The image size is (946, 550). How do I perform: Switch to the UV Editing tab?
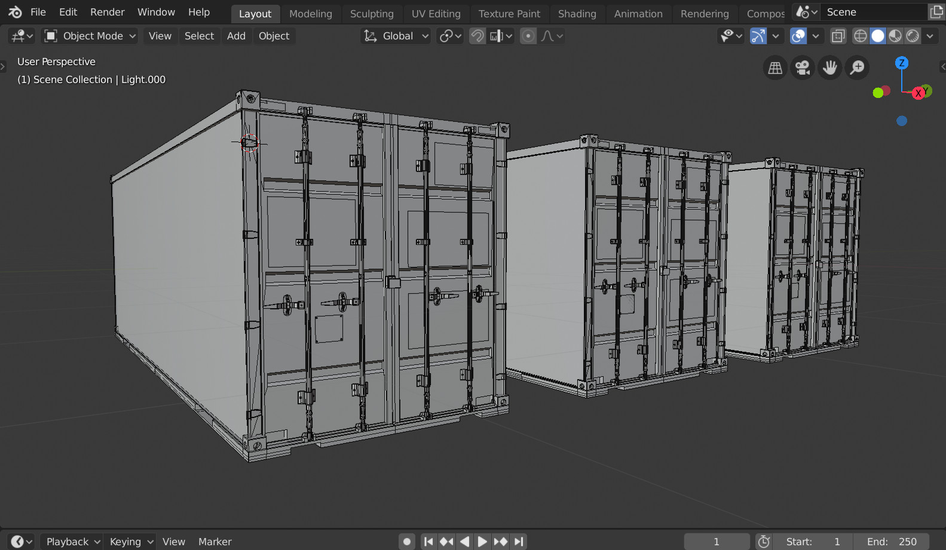click(436, 14)
